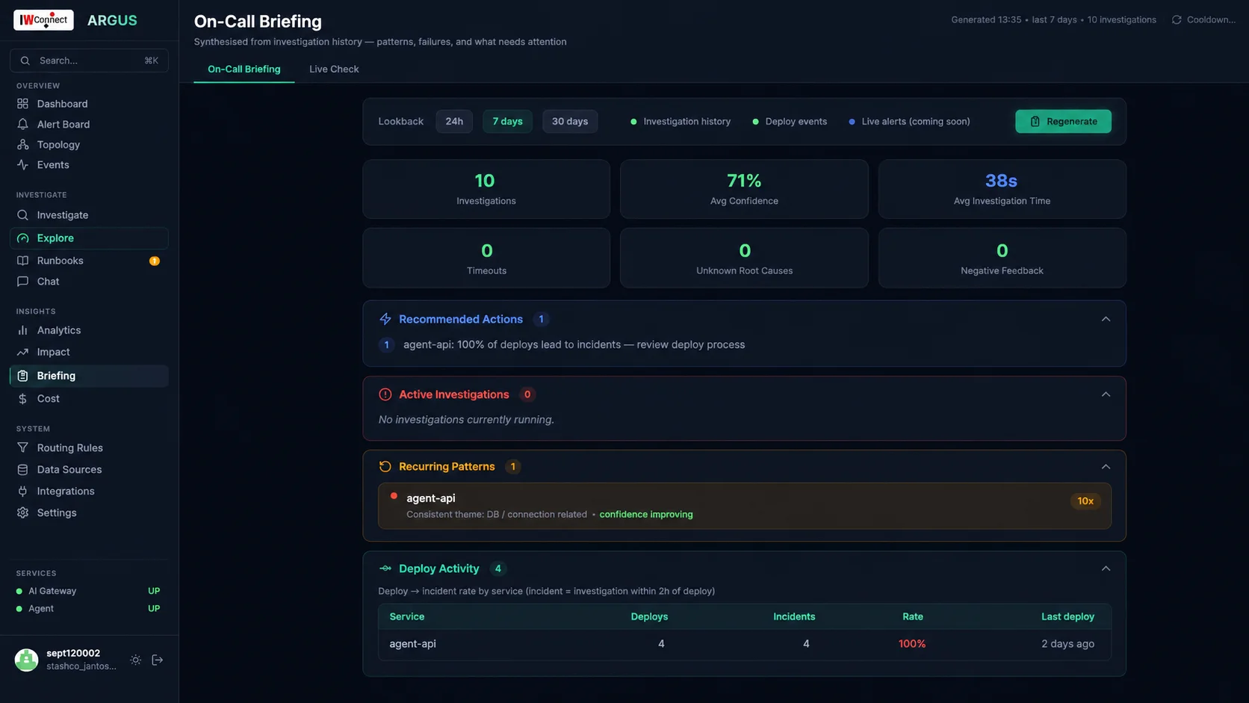Screen dimensions: 1249x703
Task: Click the Investigate magnifier icon
Action: click(22, 215)
